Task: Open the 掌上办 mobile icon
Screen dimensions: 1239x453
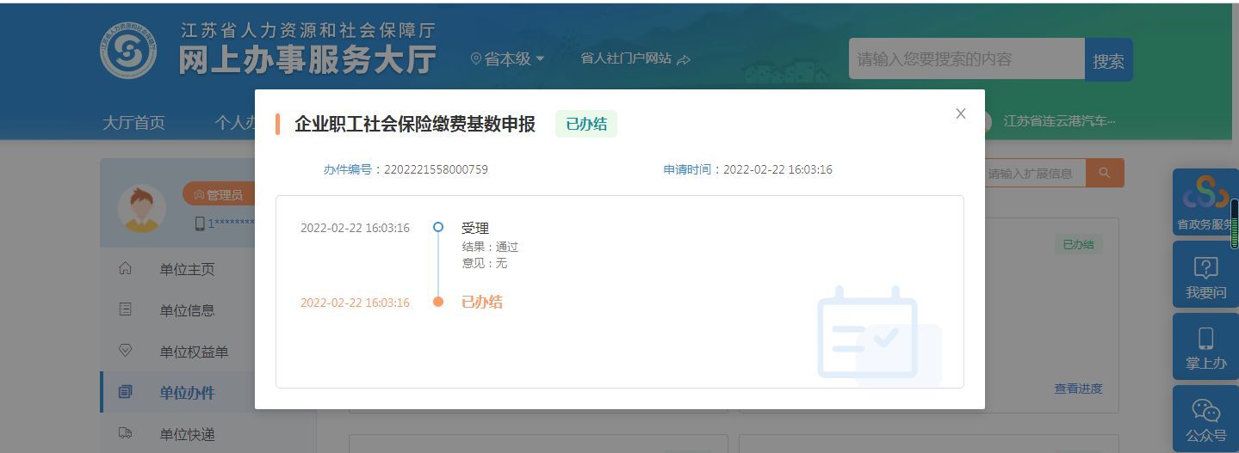Action: (1205, 346)
